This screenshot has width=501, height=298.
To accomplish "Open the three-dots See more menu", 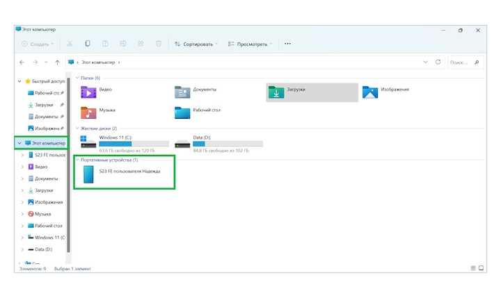I will [x=287, y=44].
